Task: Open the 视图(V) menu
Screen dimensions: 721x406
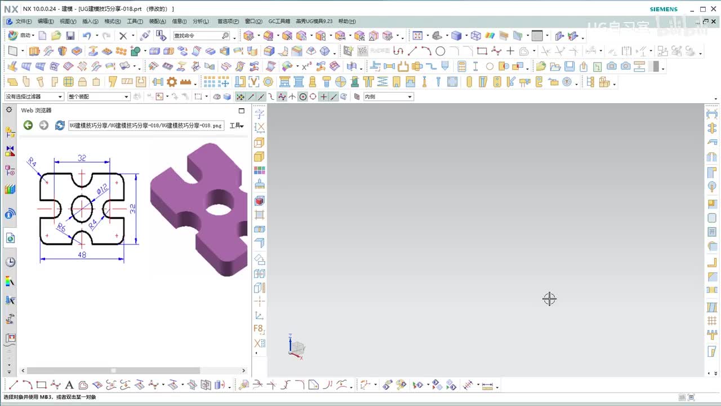Action: (68, 21)
